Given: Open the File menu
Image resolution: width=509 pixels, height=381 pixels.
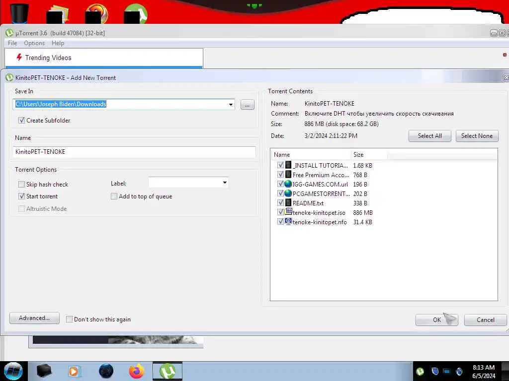Looking at the screenshot, I should coord(12,43).
